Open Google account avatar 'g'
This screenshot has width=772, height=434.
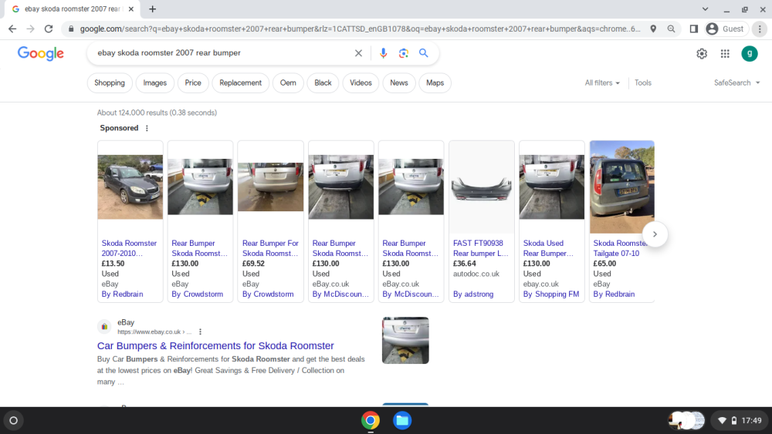[750, 53]
